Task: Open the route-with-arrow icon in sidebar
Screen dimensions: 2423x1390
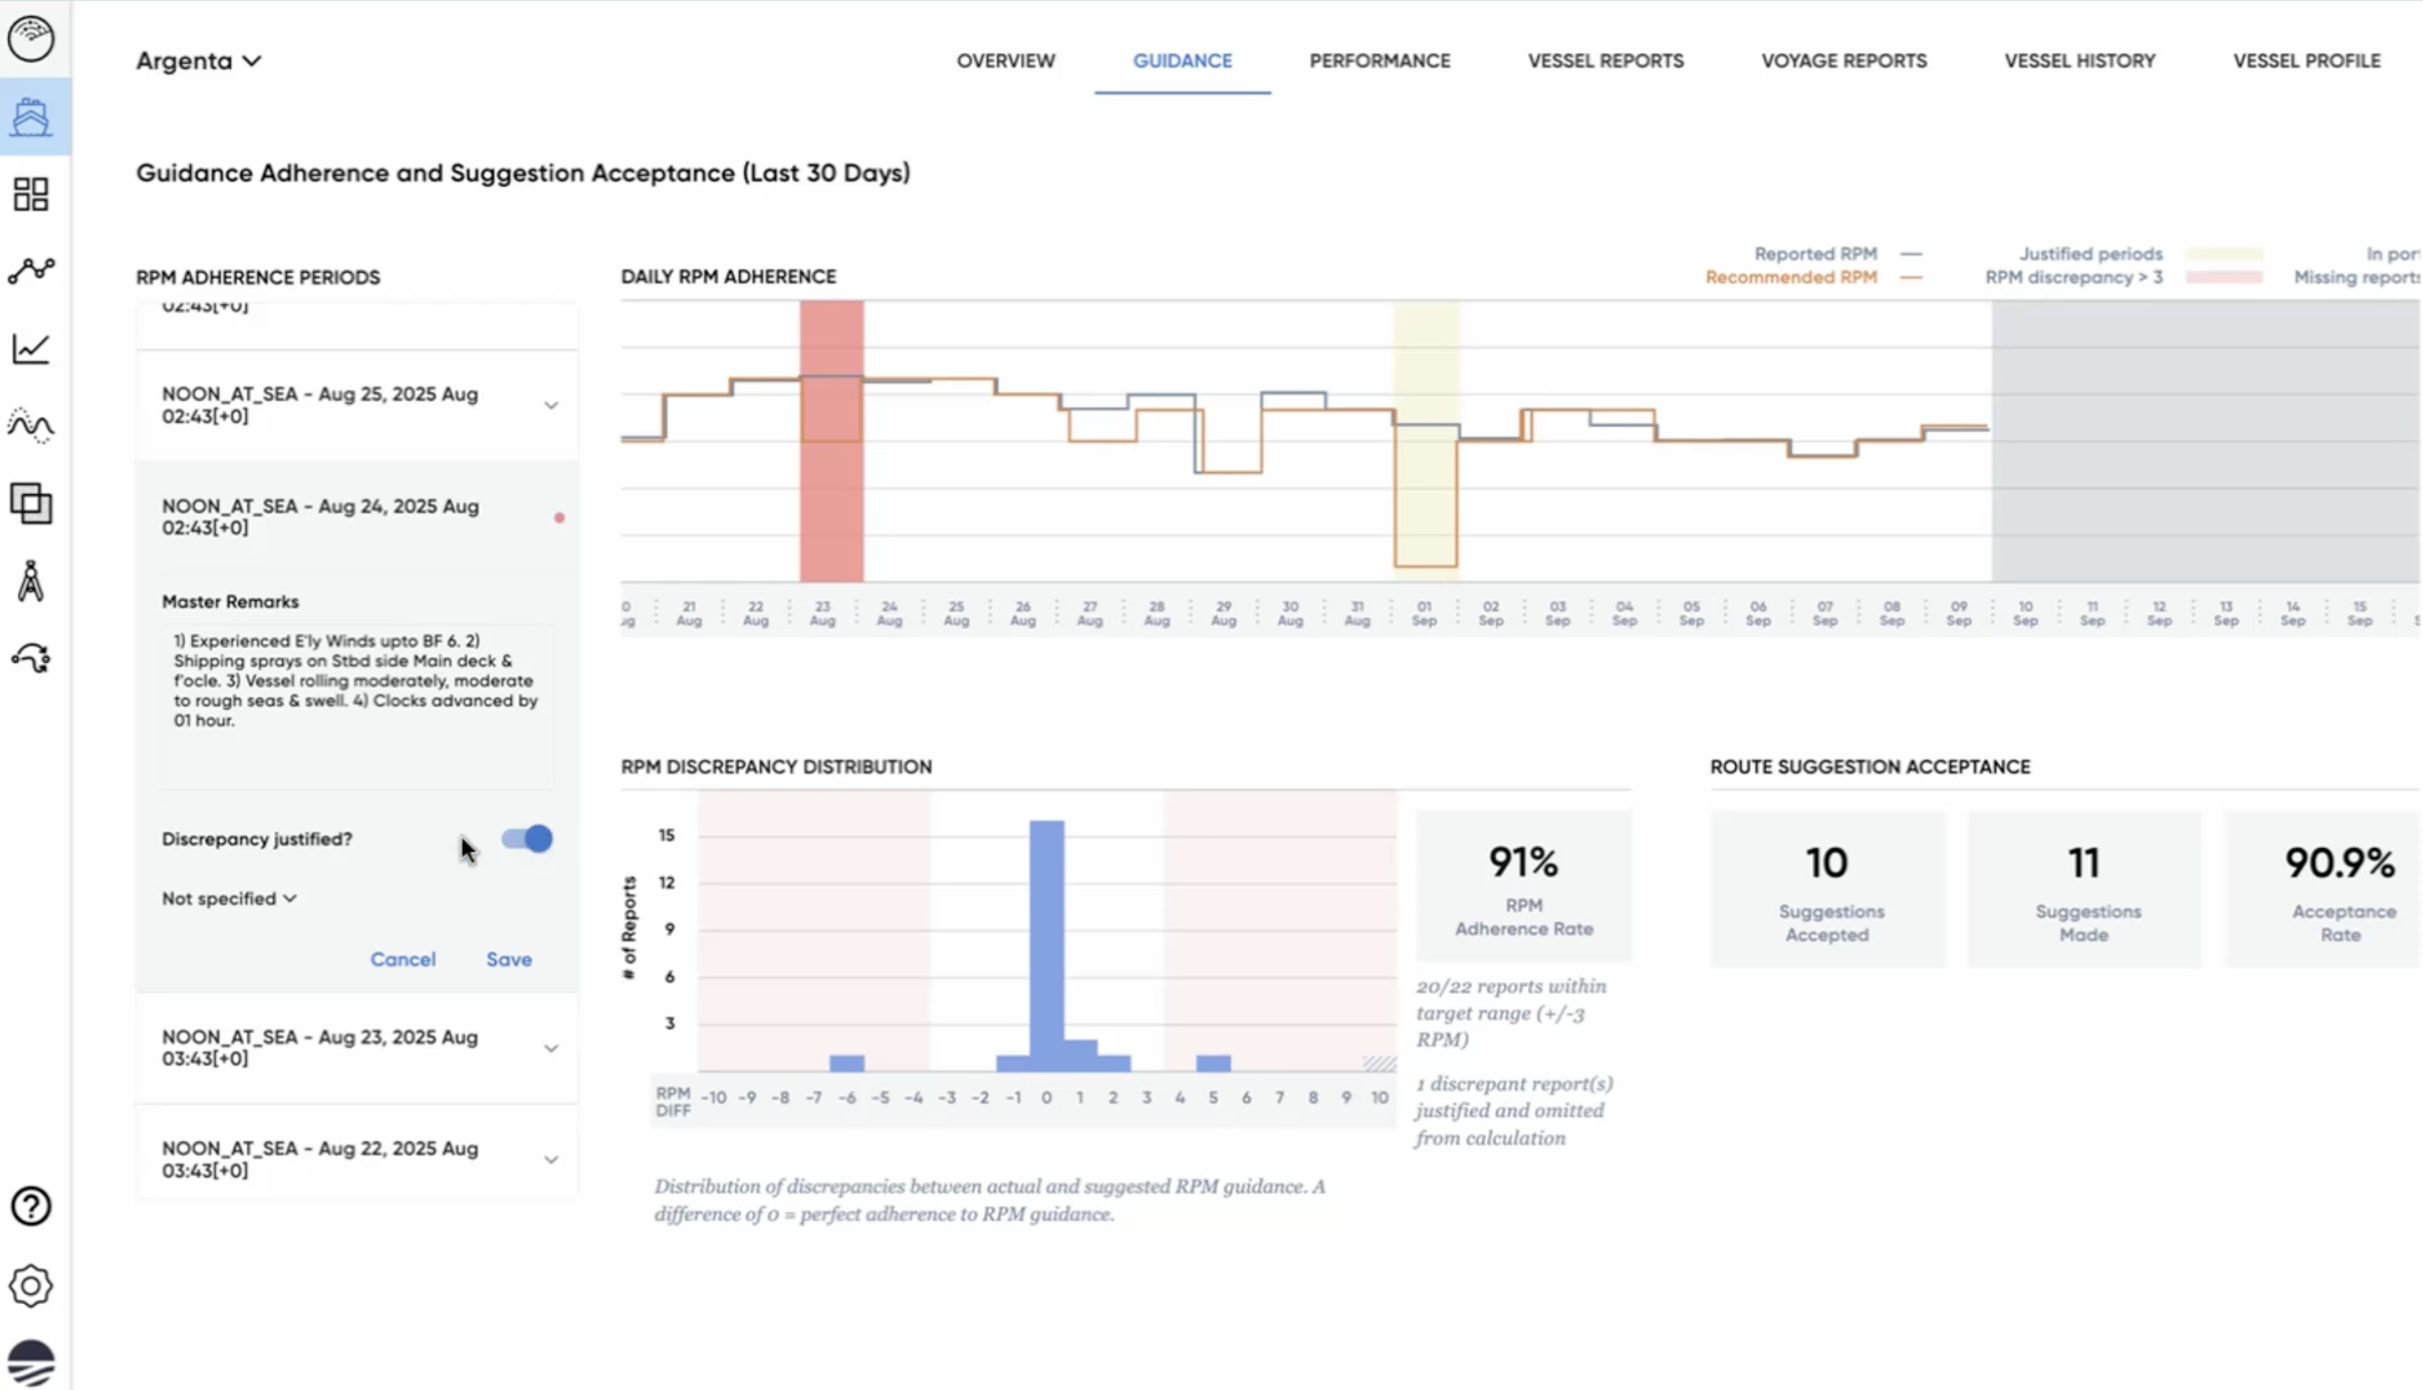Action: click(31, 658)
